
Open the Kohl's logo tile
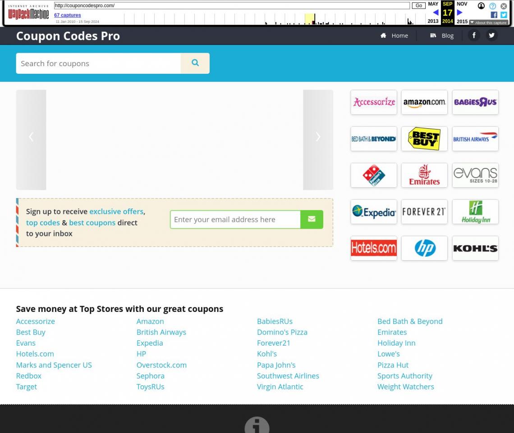[x=475, y=248]
